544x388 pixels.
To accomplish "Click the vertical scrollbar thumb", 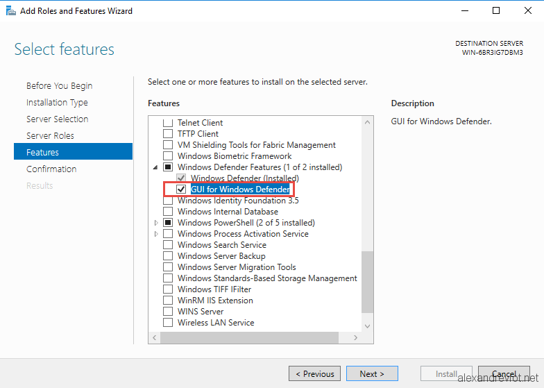I will (368, 282).
